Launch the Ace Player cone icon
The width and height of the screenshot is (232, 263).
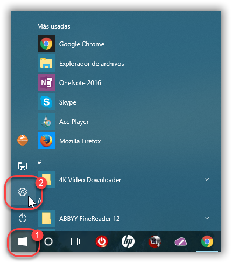click(x=46, y=121)
